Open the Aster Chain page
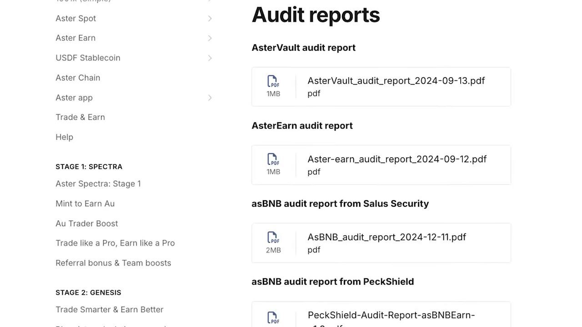This screenshot has width=582, height=327. [78, 78]
